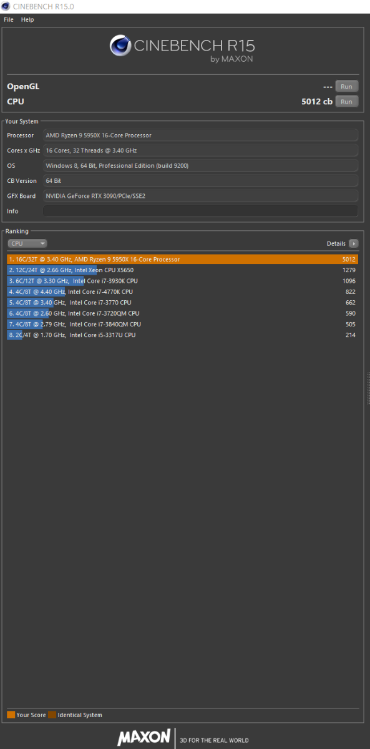The width and height of the screenshot is (370, 749).
Task: Click the Processor name field
Action: click(201, 135)
